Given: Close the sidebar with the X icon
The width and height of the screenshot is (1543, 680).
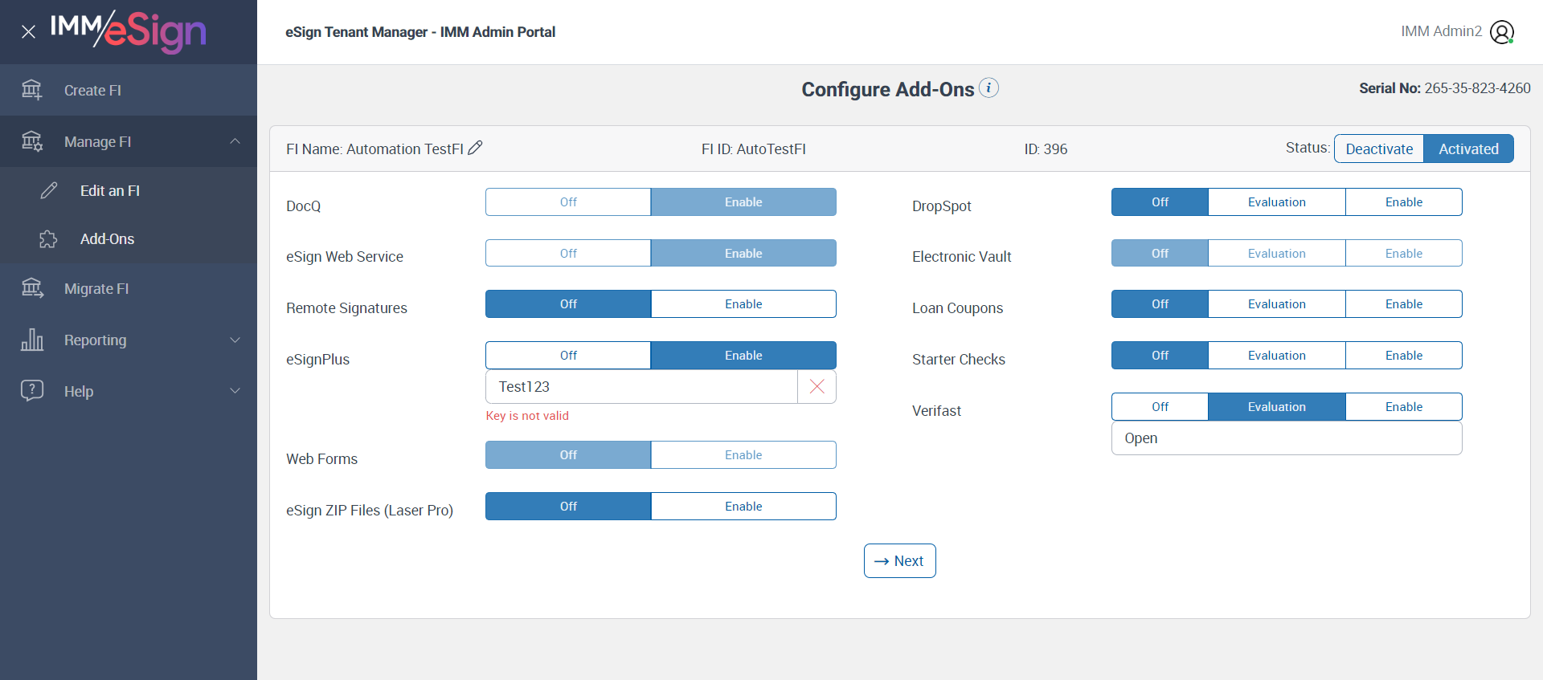Looking at the screenshot, I should 28,32.
